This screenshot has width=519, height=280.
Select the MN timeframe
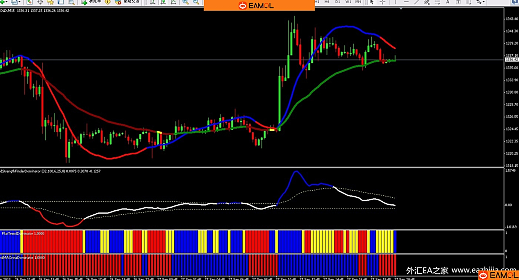(358, 2)
